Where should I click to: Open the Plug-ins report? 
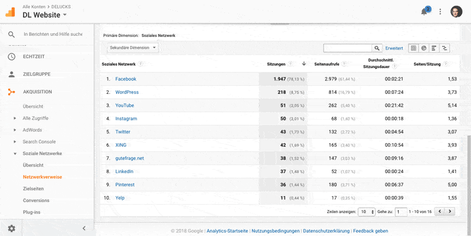(32, 212)
